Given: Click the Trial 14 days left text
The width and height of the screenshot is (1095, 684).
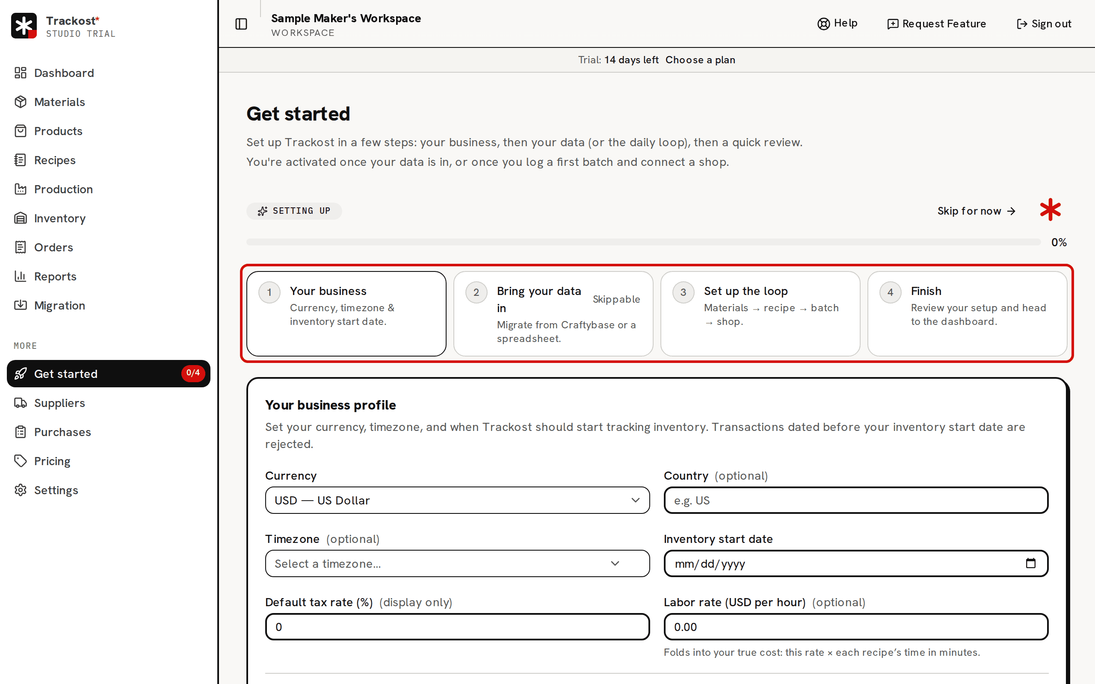Looking at the screenshot, I should pos(618,60).
